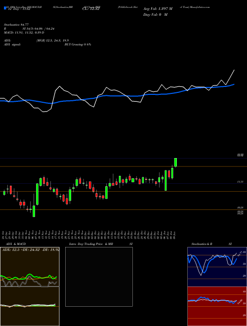
Task: Click 'MACD: 11.91, 11.52, 0.39 D' line
Action: click(x=24, y=33)
